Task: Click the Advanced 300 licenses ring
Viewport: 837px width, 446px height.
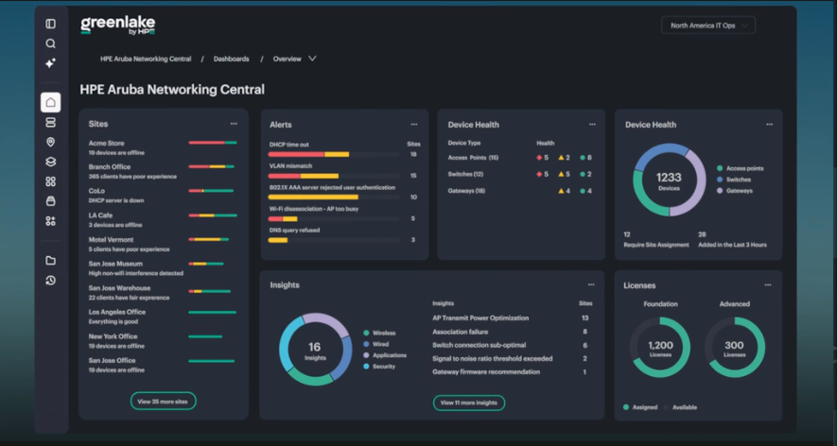Action: click(x=735, y=348)
